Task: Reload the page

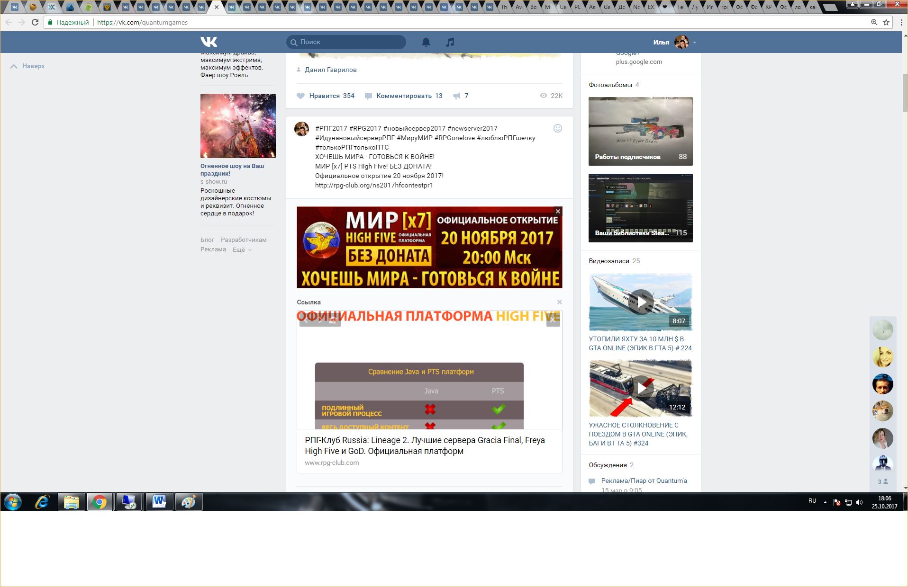Action: coord(35,22)
